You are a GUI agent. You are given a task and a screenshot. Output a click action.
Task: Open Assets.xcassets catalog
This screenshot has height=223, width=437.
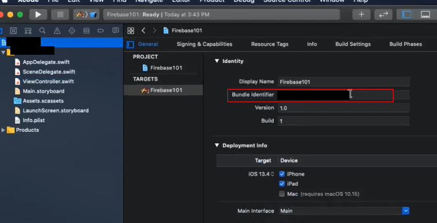(x=43, y=101)
